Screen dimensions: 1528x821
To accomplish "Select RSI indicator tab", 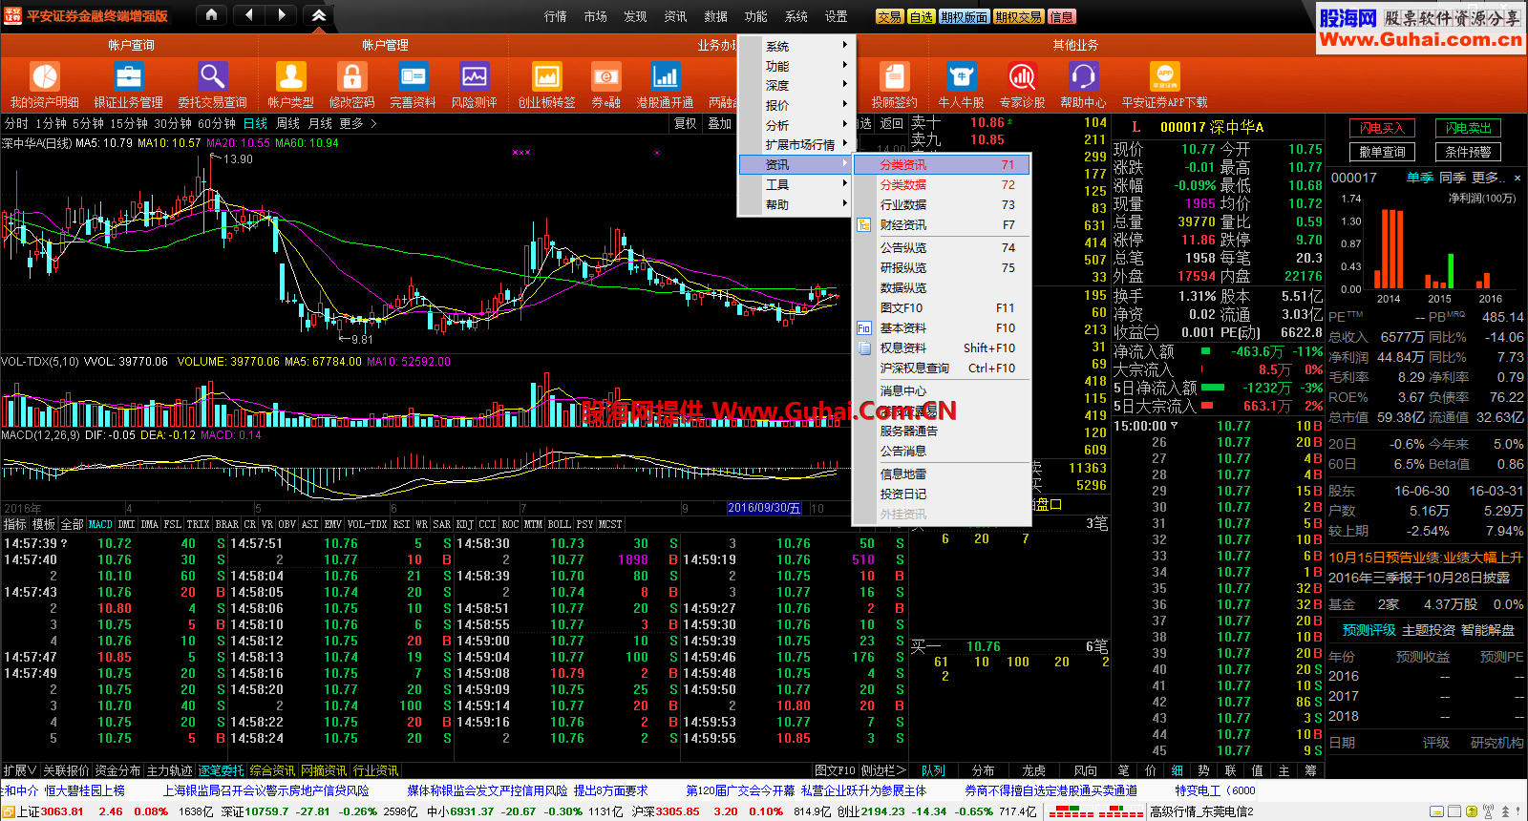I will (401, 524).
